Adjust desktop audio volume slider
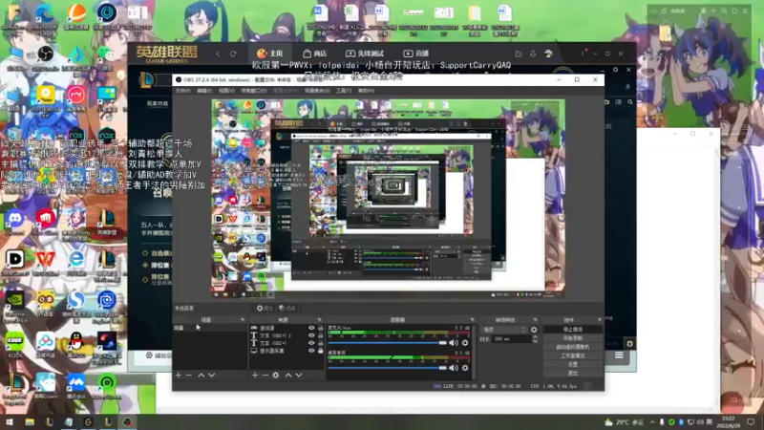The image size is (764, 430). (388, 368)
